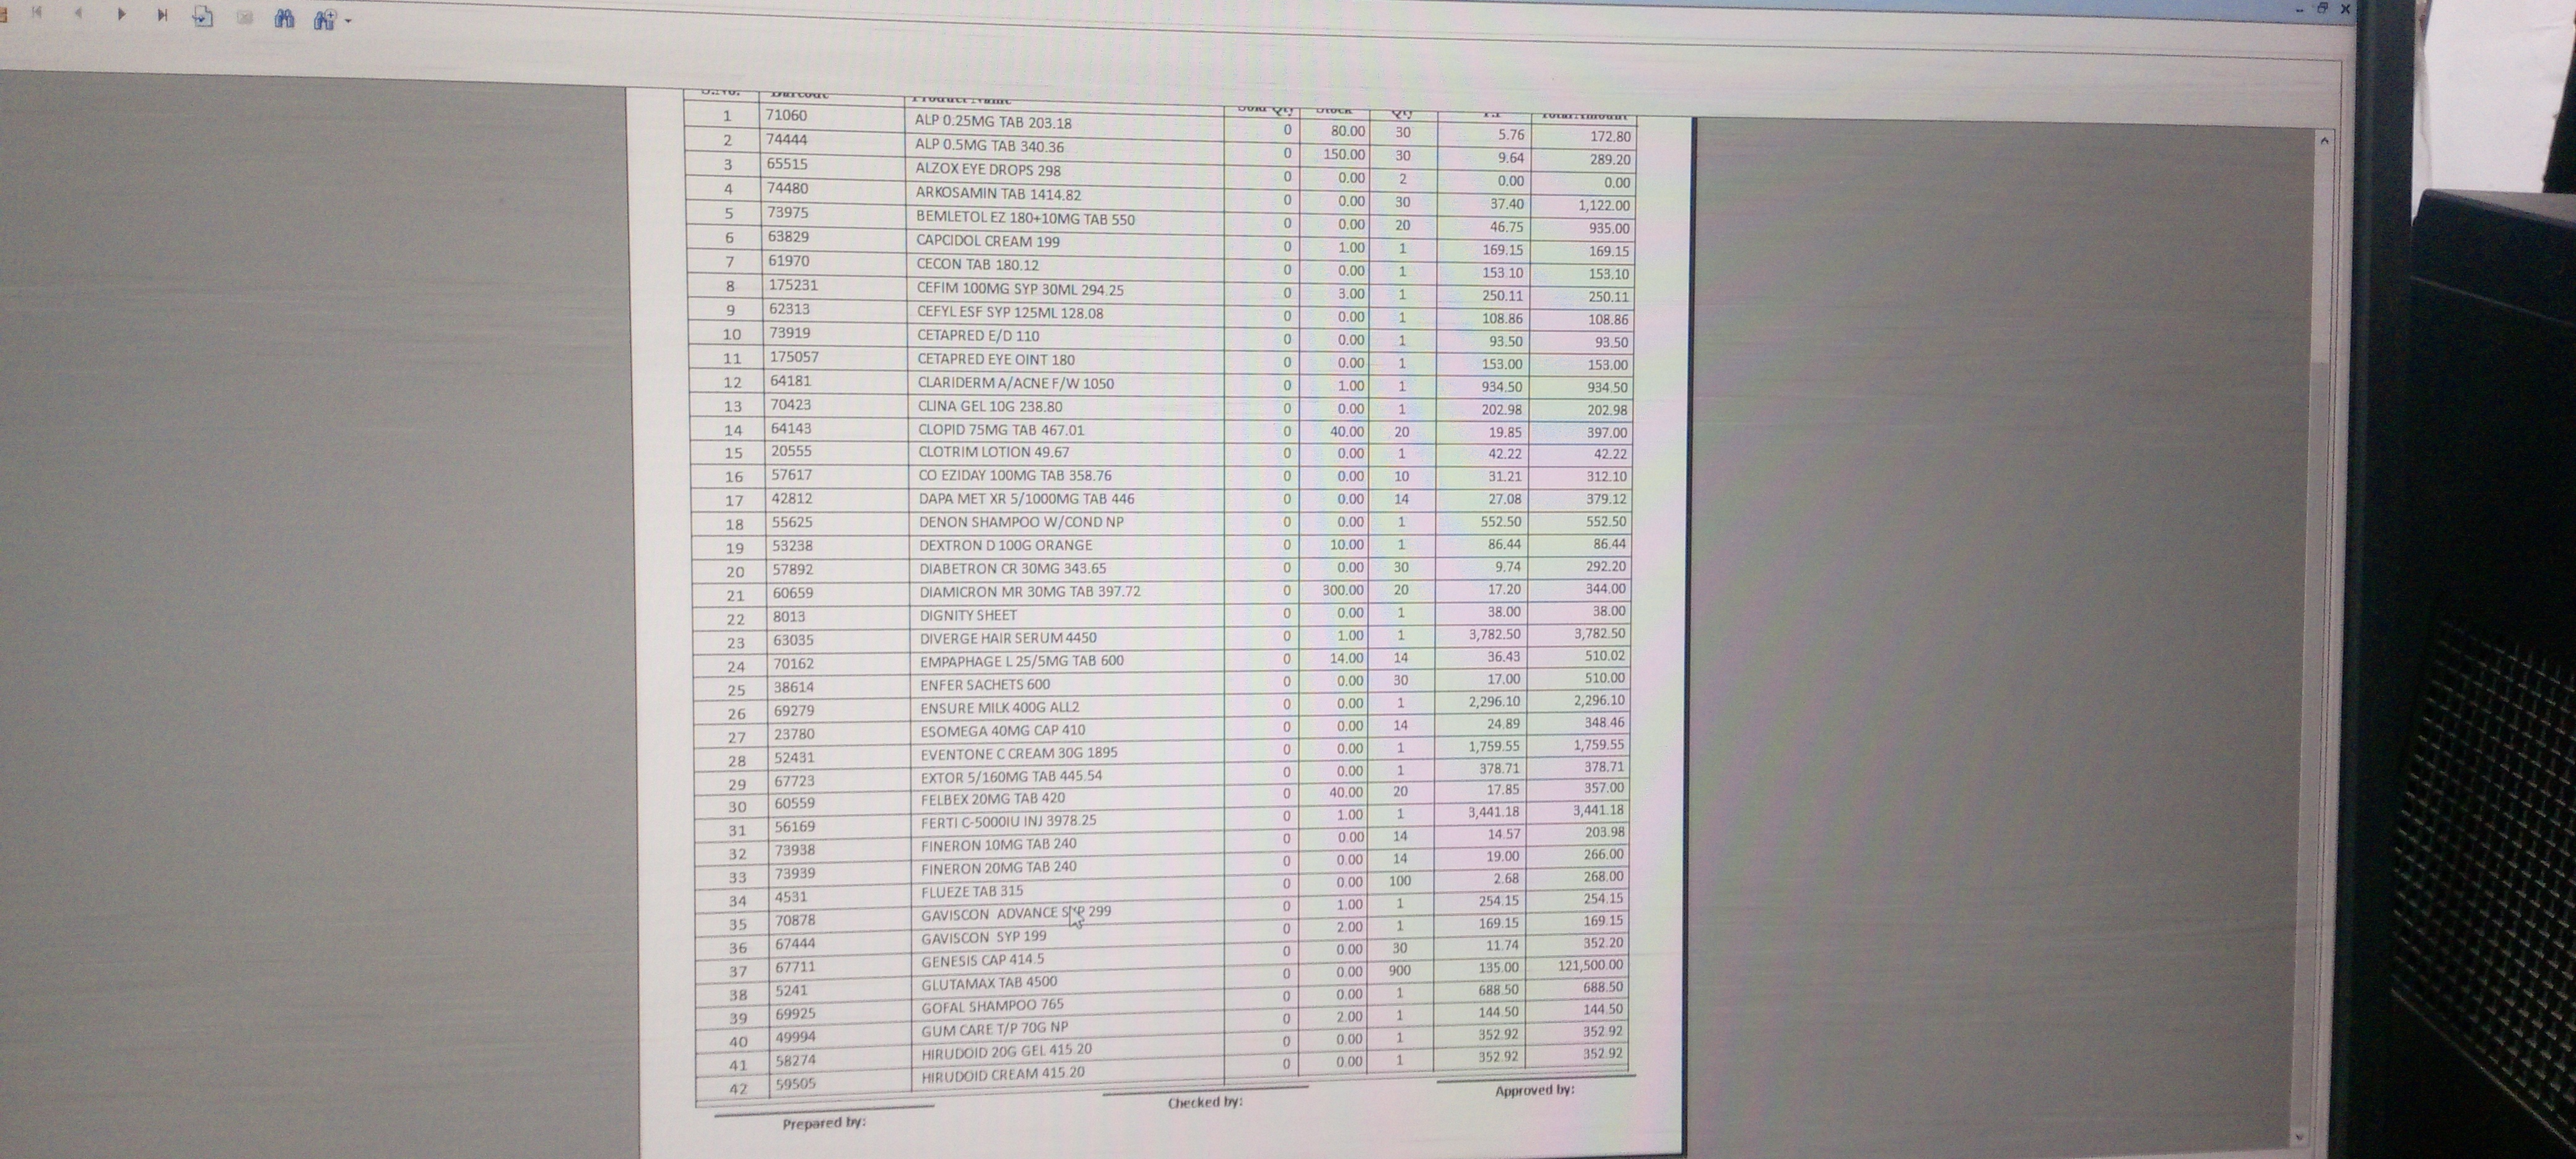
Task: Go to the next report page
Action: click(121, 14)
